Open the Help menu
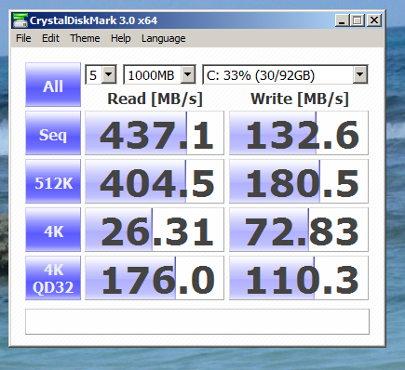This screenshot has width=405, height=370. pos(120,38)
